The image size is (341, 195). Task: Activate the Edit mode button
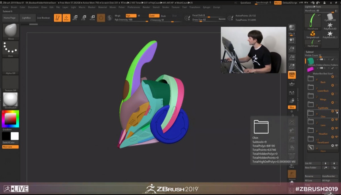[x=58, y=18]
